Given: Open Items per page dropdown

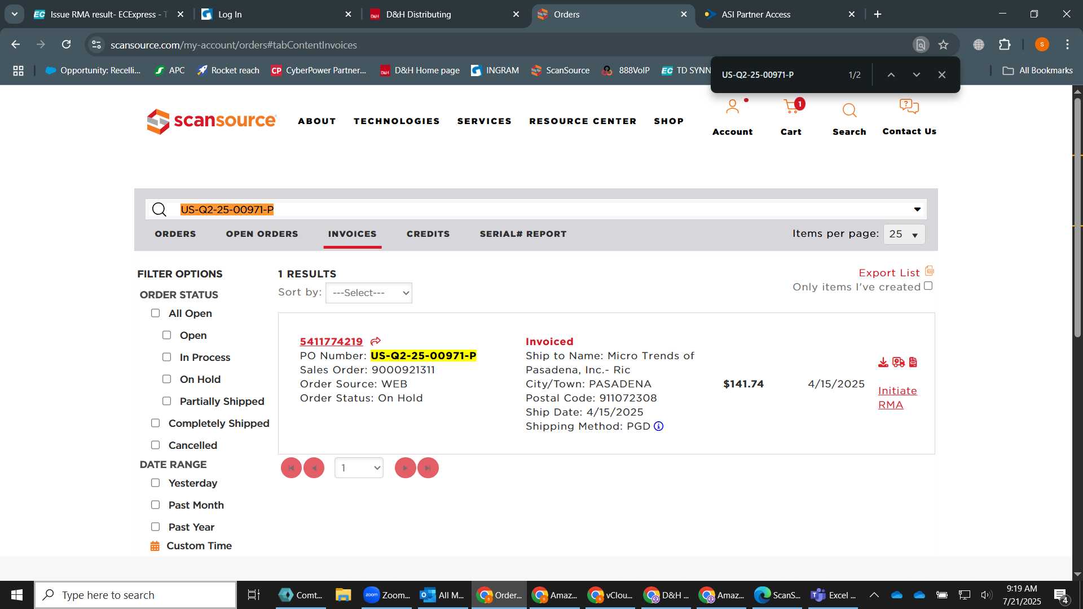Looking at the screenshot, I should click(x=904, y=234).
